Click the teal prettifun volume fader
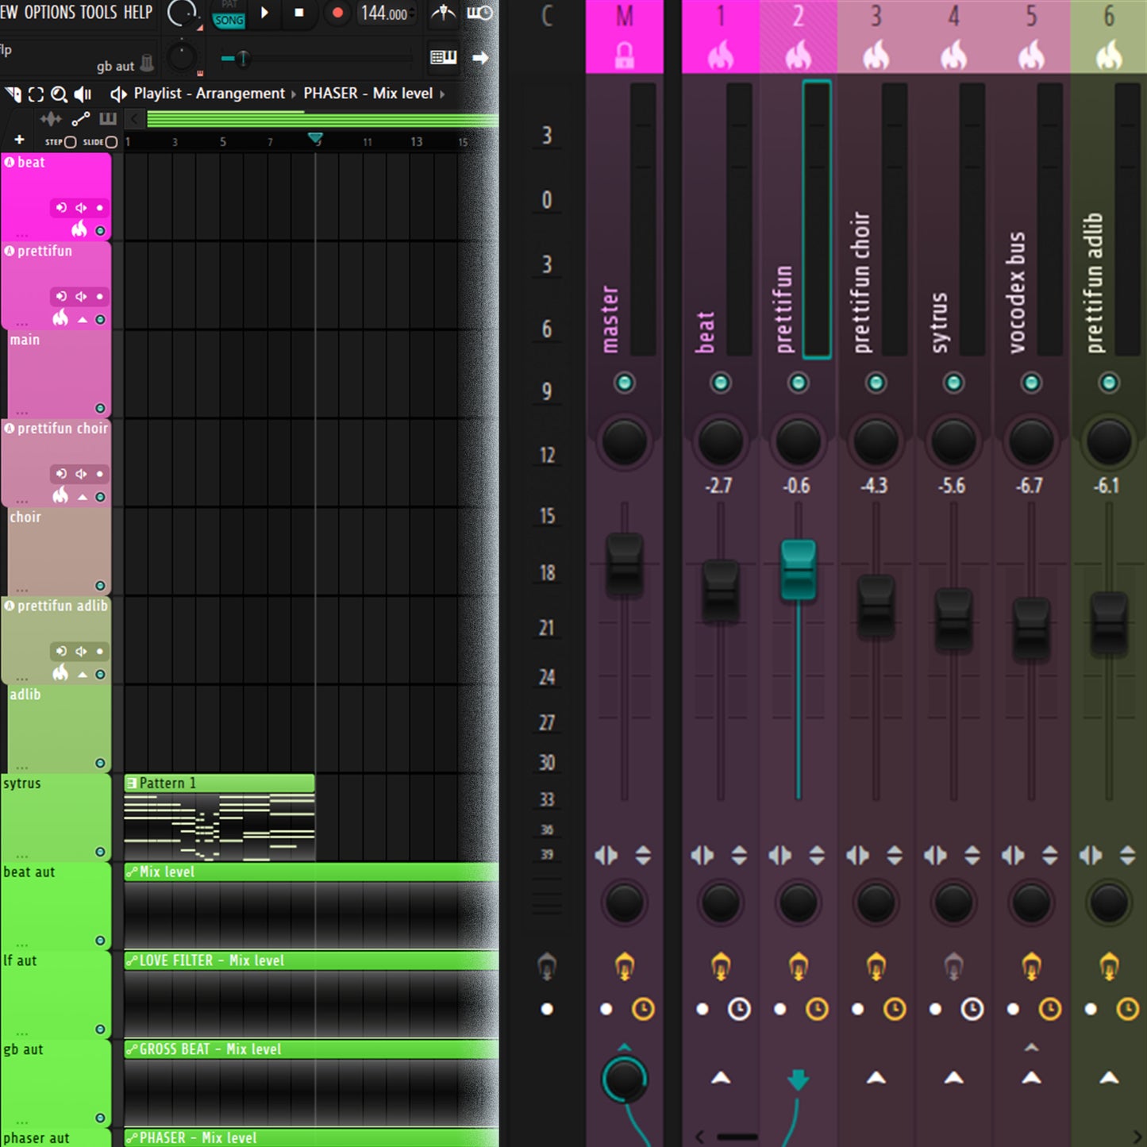 tap(798, 570)
